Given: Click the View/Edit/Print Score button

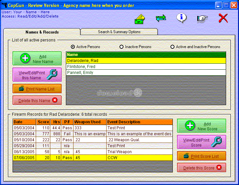Looking at the screenshot, I should point(202,142).
